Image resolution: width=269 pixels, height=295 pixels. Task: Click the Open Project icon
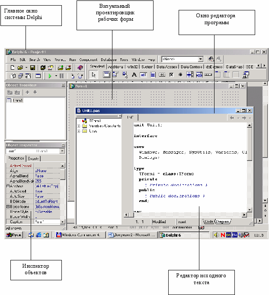(x=51, y=67)
